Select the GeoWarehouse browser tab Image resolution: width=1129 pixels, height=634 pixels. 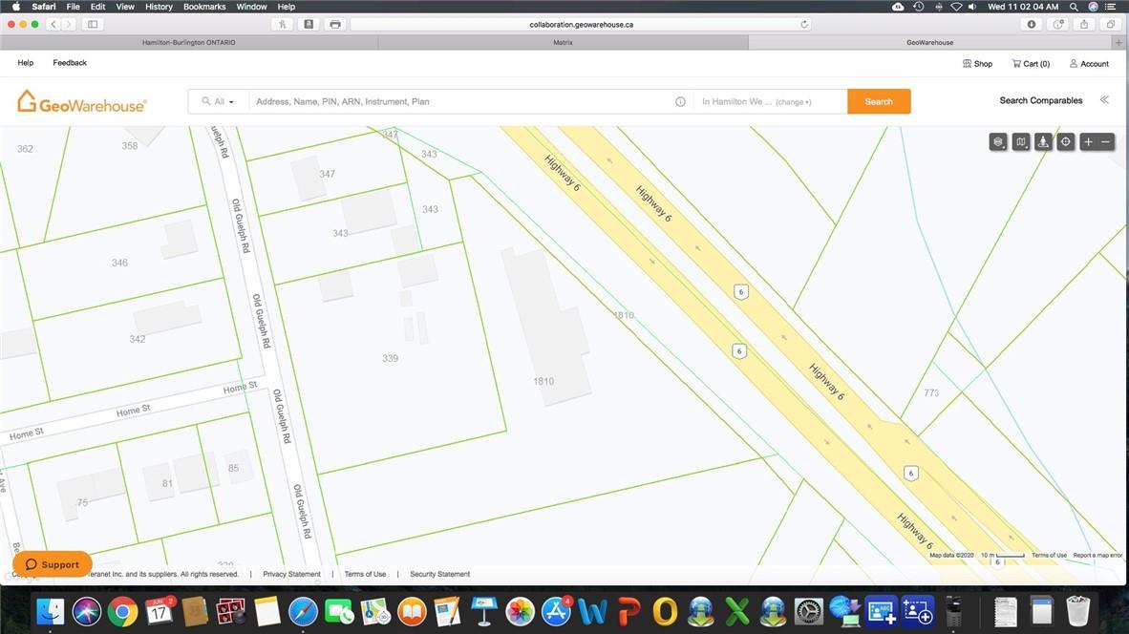tap(929, 42)
